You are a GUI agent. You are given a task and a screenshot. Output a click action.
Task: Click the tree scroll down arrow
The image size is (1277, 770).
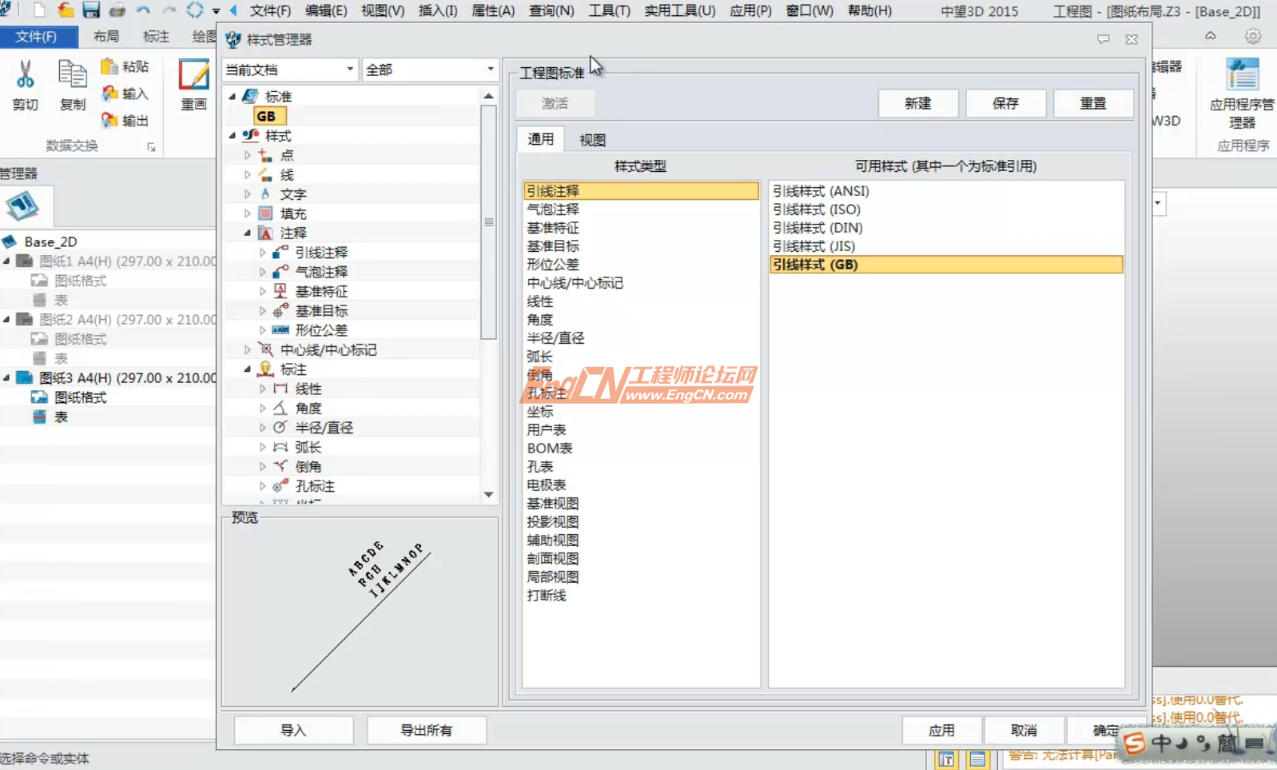[488, 494]
